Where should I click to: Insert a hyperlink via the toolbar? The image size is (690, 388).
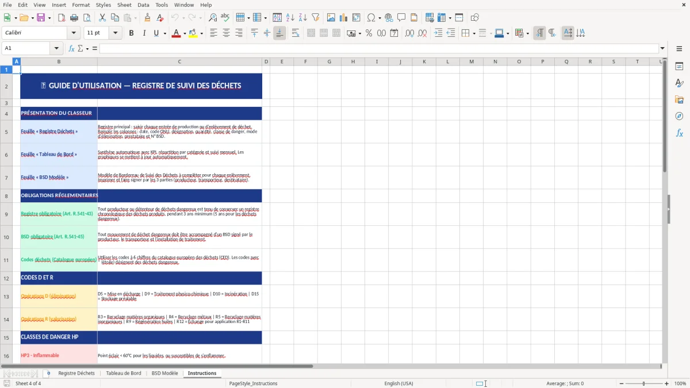click(x=389, y=17)
